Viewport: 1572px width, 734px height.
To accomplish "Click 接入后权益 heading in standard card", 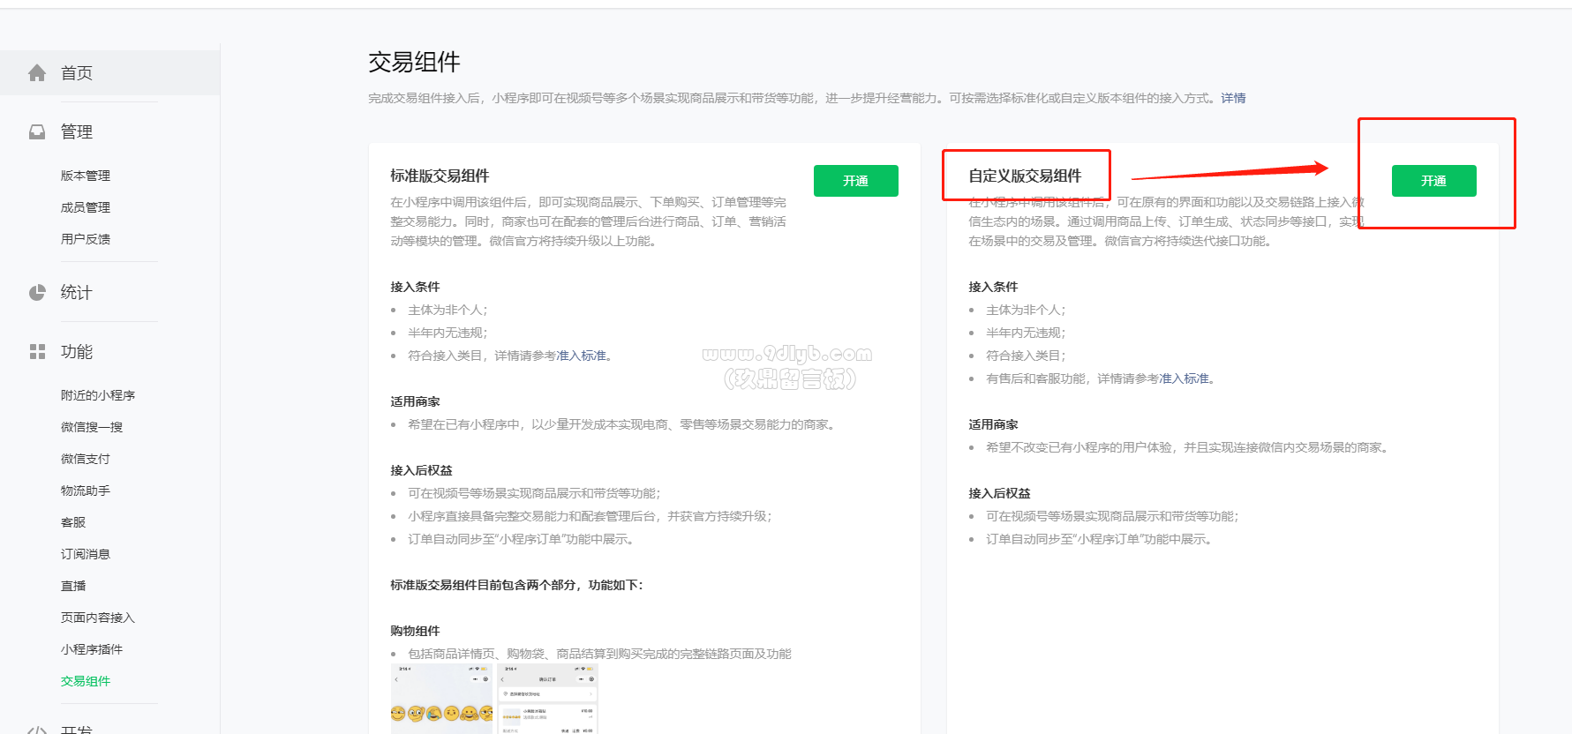I will point(421,470).
